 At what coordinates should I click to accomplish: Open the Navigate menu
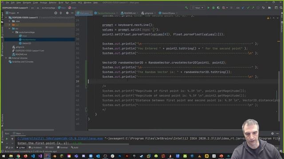point(27,3)
